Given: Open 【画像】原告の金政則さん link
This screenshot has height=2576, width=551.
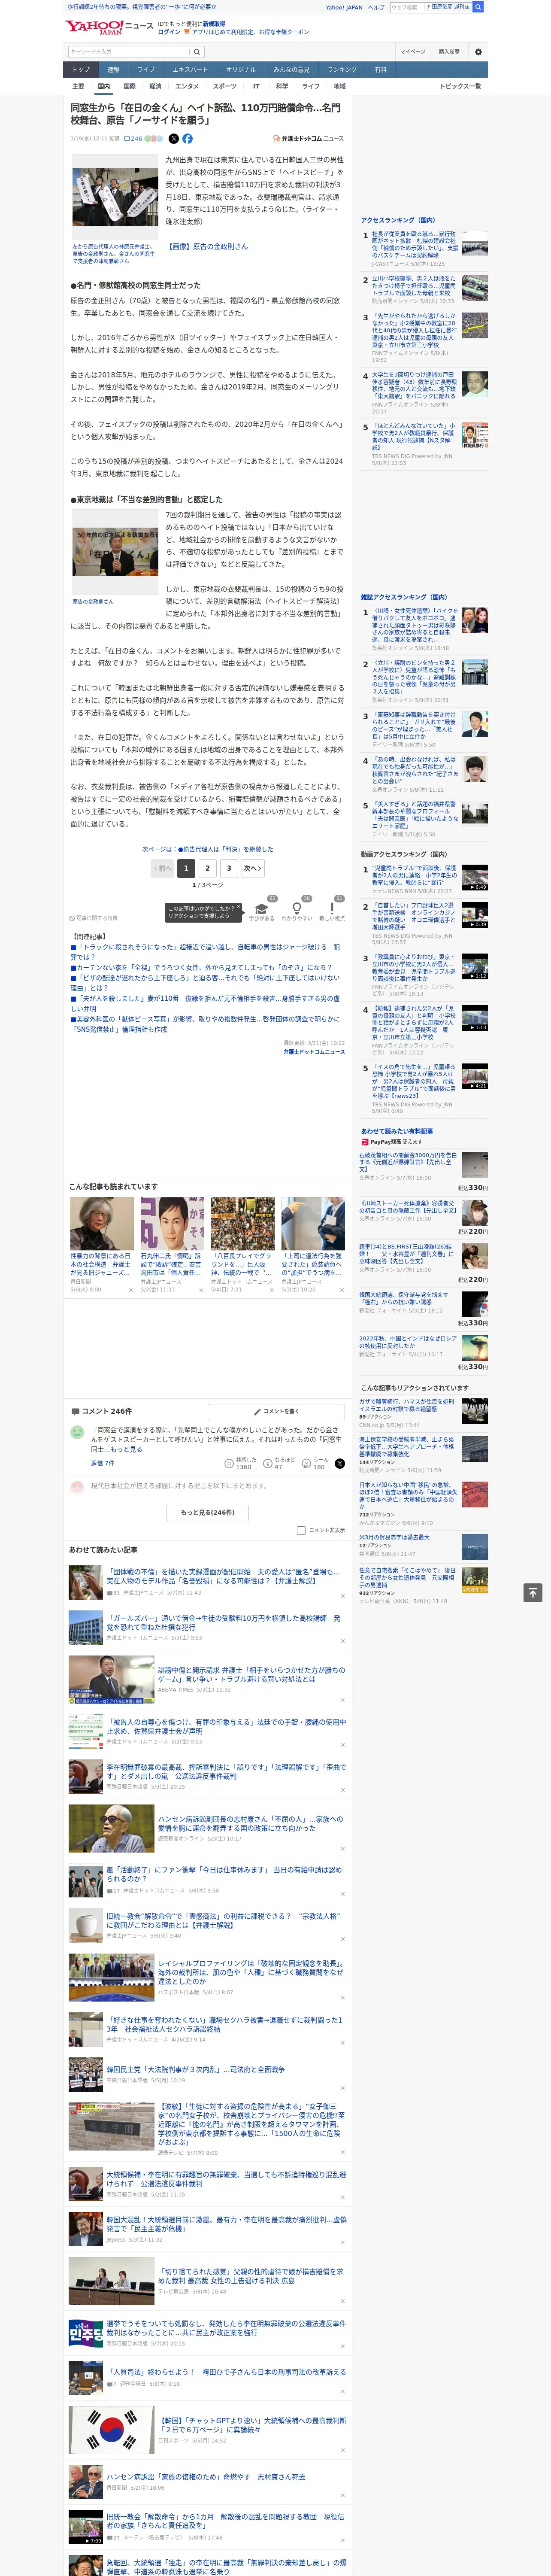Looking at the screenshot, I should (207, 246).
